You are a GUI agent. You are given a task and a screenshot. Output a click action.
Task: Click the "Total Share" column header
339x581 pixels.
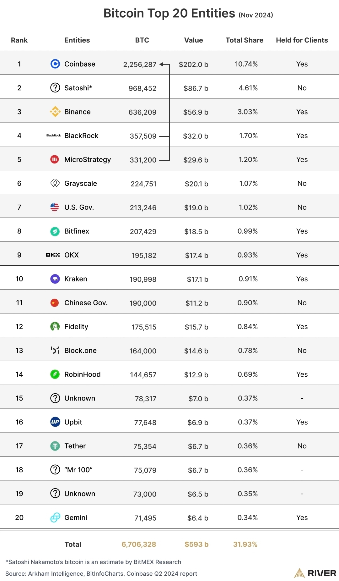[x=244, y=40]
